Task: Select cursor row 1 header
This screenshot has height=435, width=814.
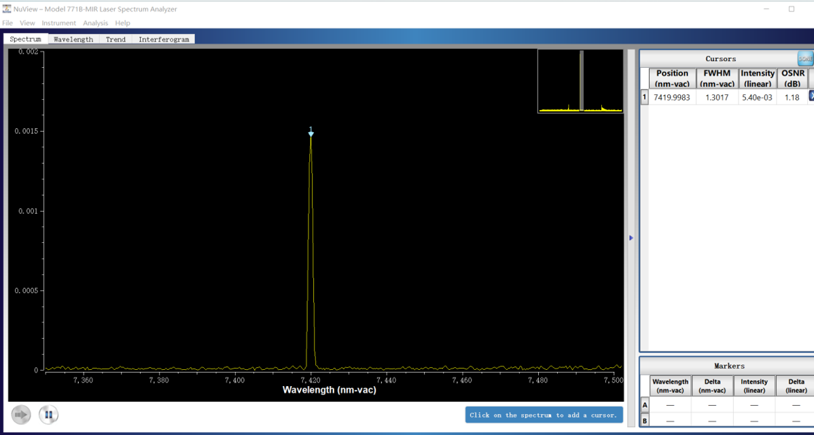Action: point(645,97)
